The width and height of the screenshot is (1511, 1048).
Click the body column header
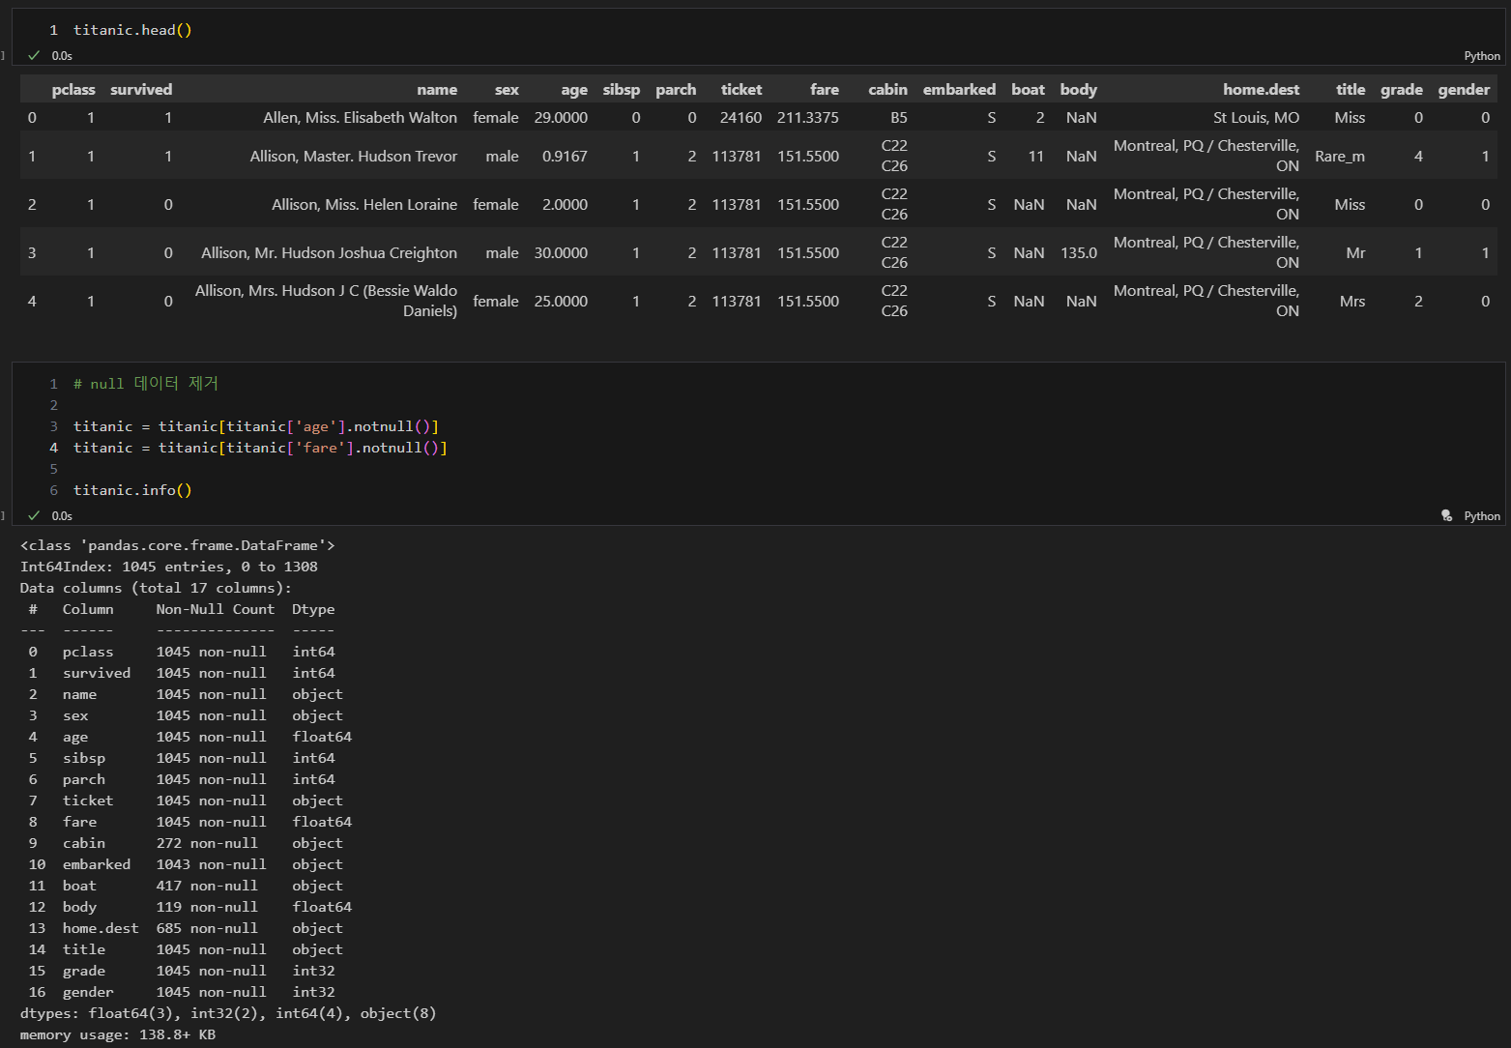[1078, 89]
